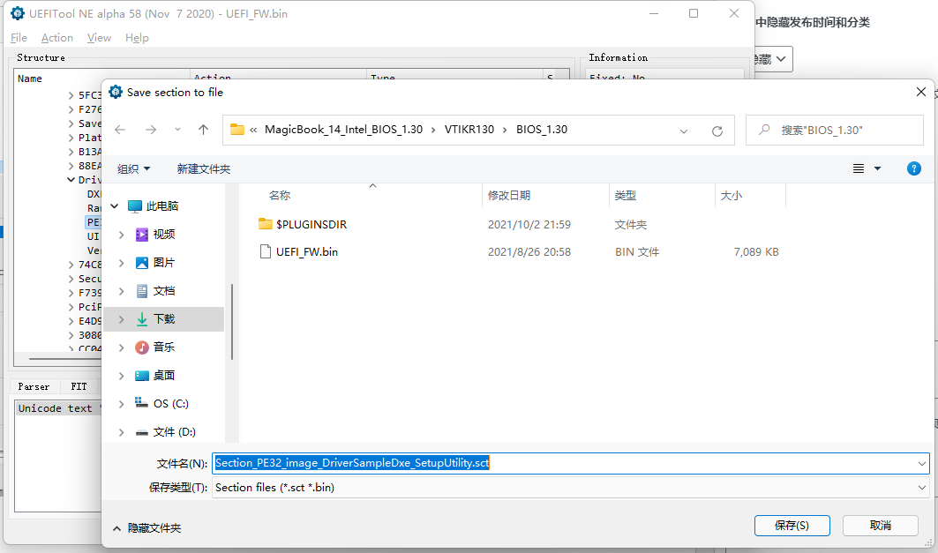Open the $PLUGINSDIR folder
The height and width of the screenshot is (553, 938).
311,225
